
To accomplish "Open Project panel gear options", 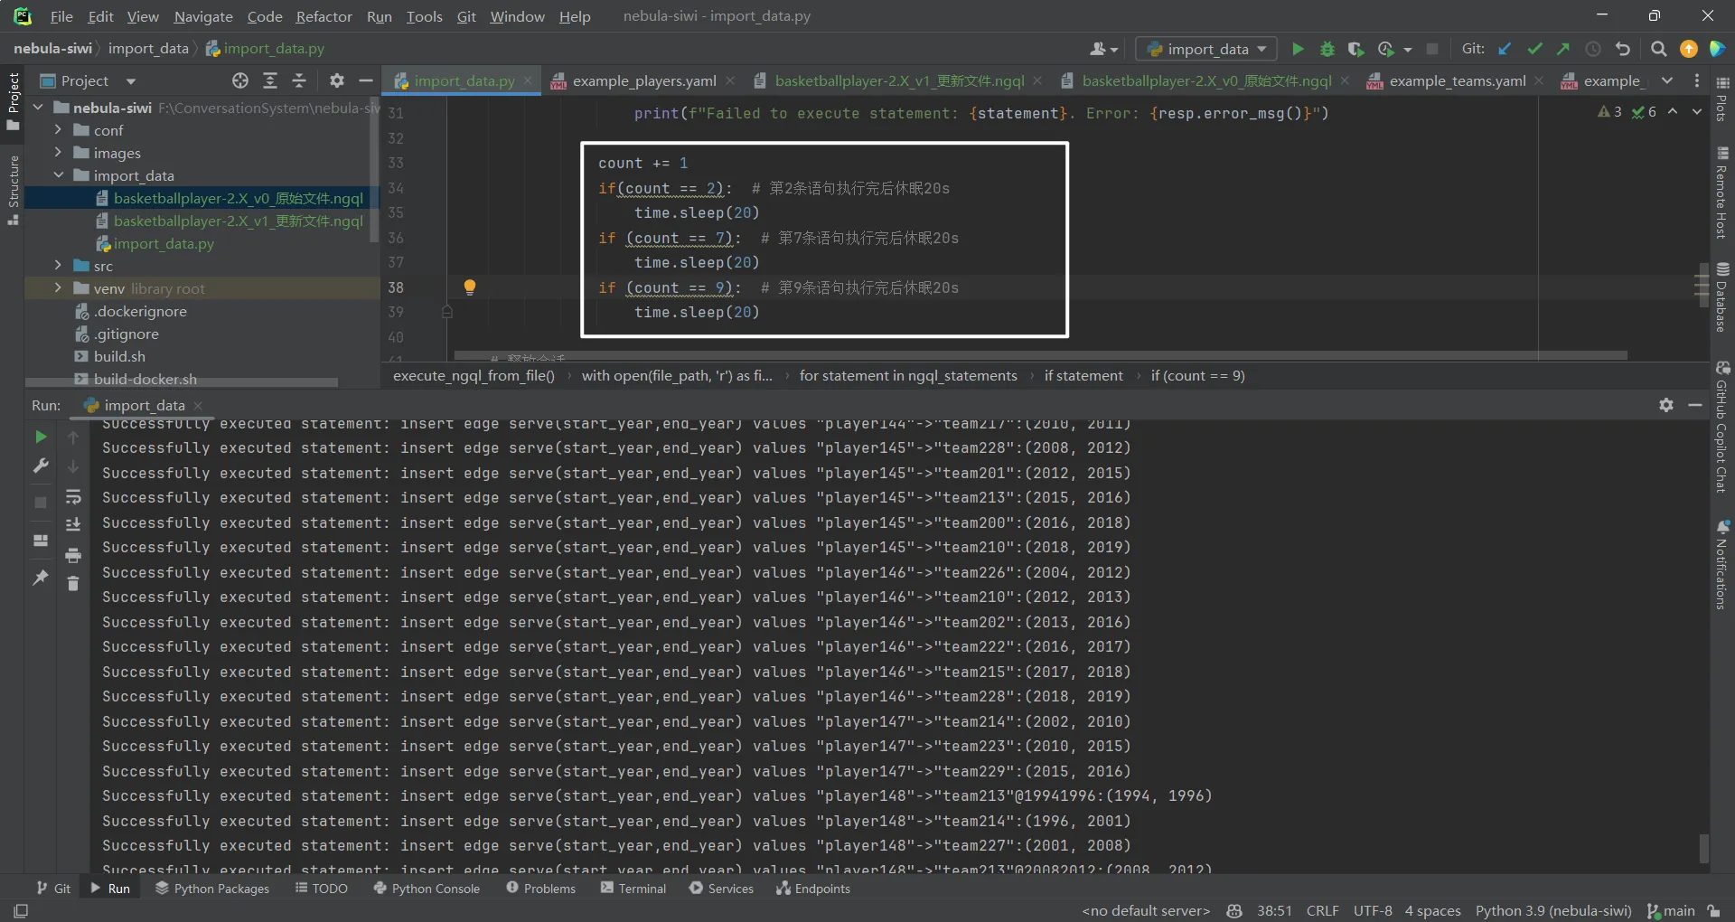I will 337,80.
